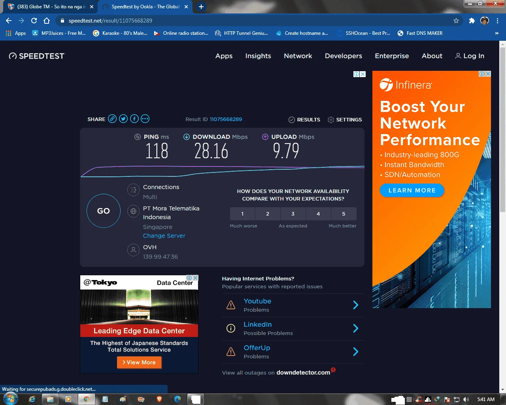Bookmark this page with star icon
The width and height of the screenshot is (506, 405).
pos(456,21)
